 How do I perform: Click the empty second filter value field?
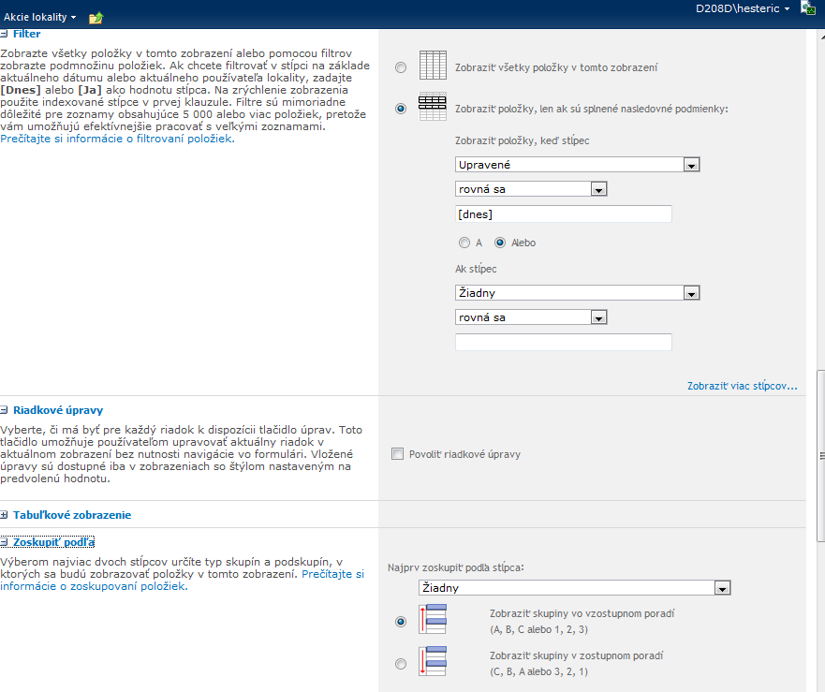point(563,342)
